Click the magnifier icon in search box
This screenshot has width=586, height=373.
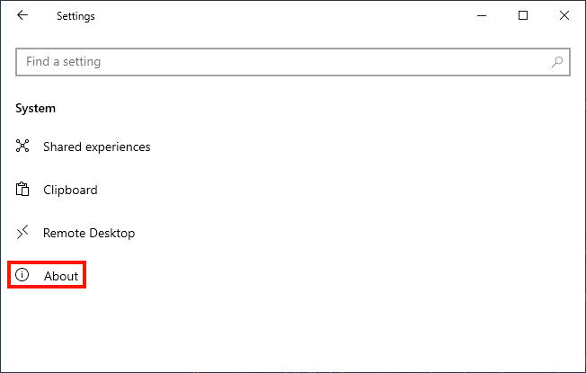557,62
